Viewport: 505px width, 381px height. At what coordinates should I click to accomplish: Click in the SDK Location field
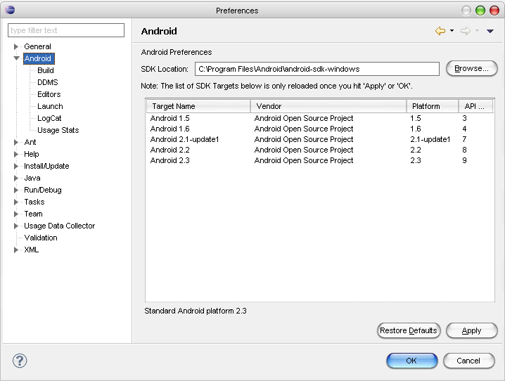click(x=317, y=69)
